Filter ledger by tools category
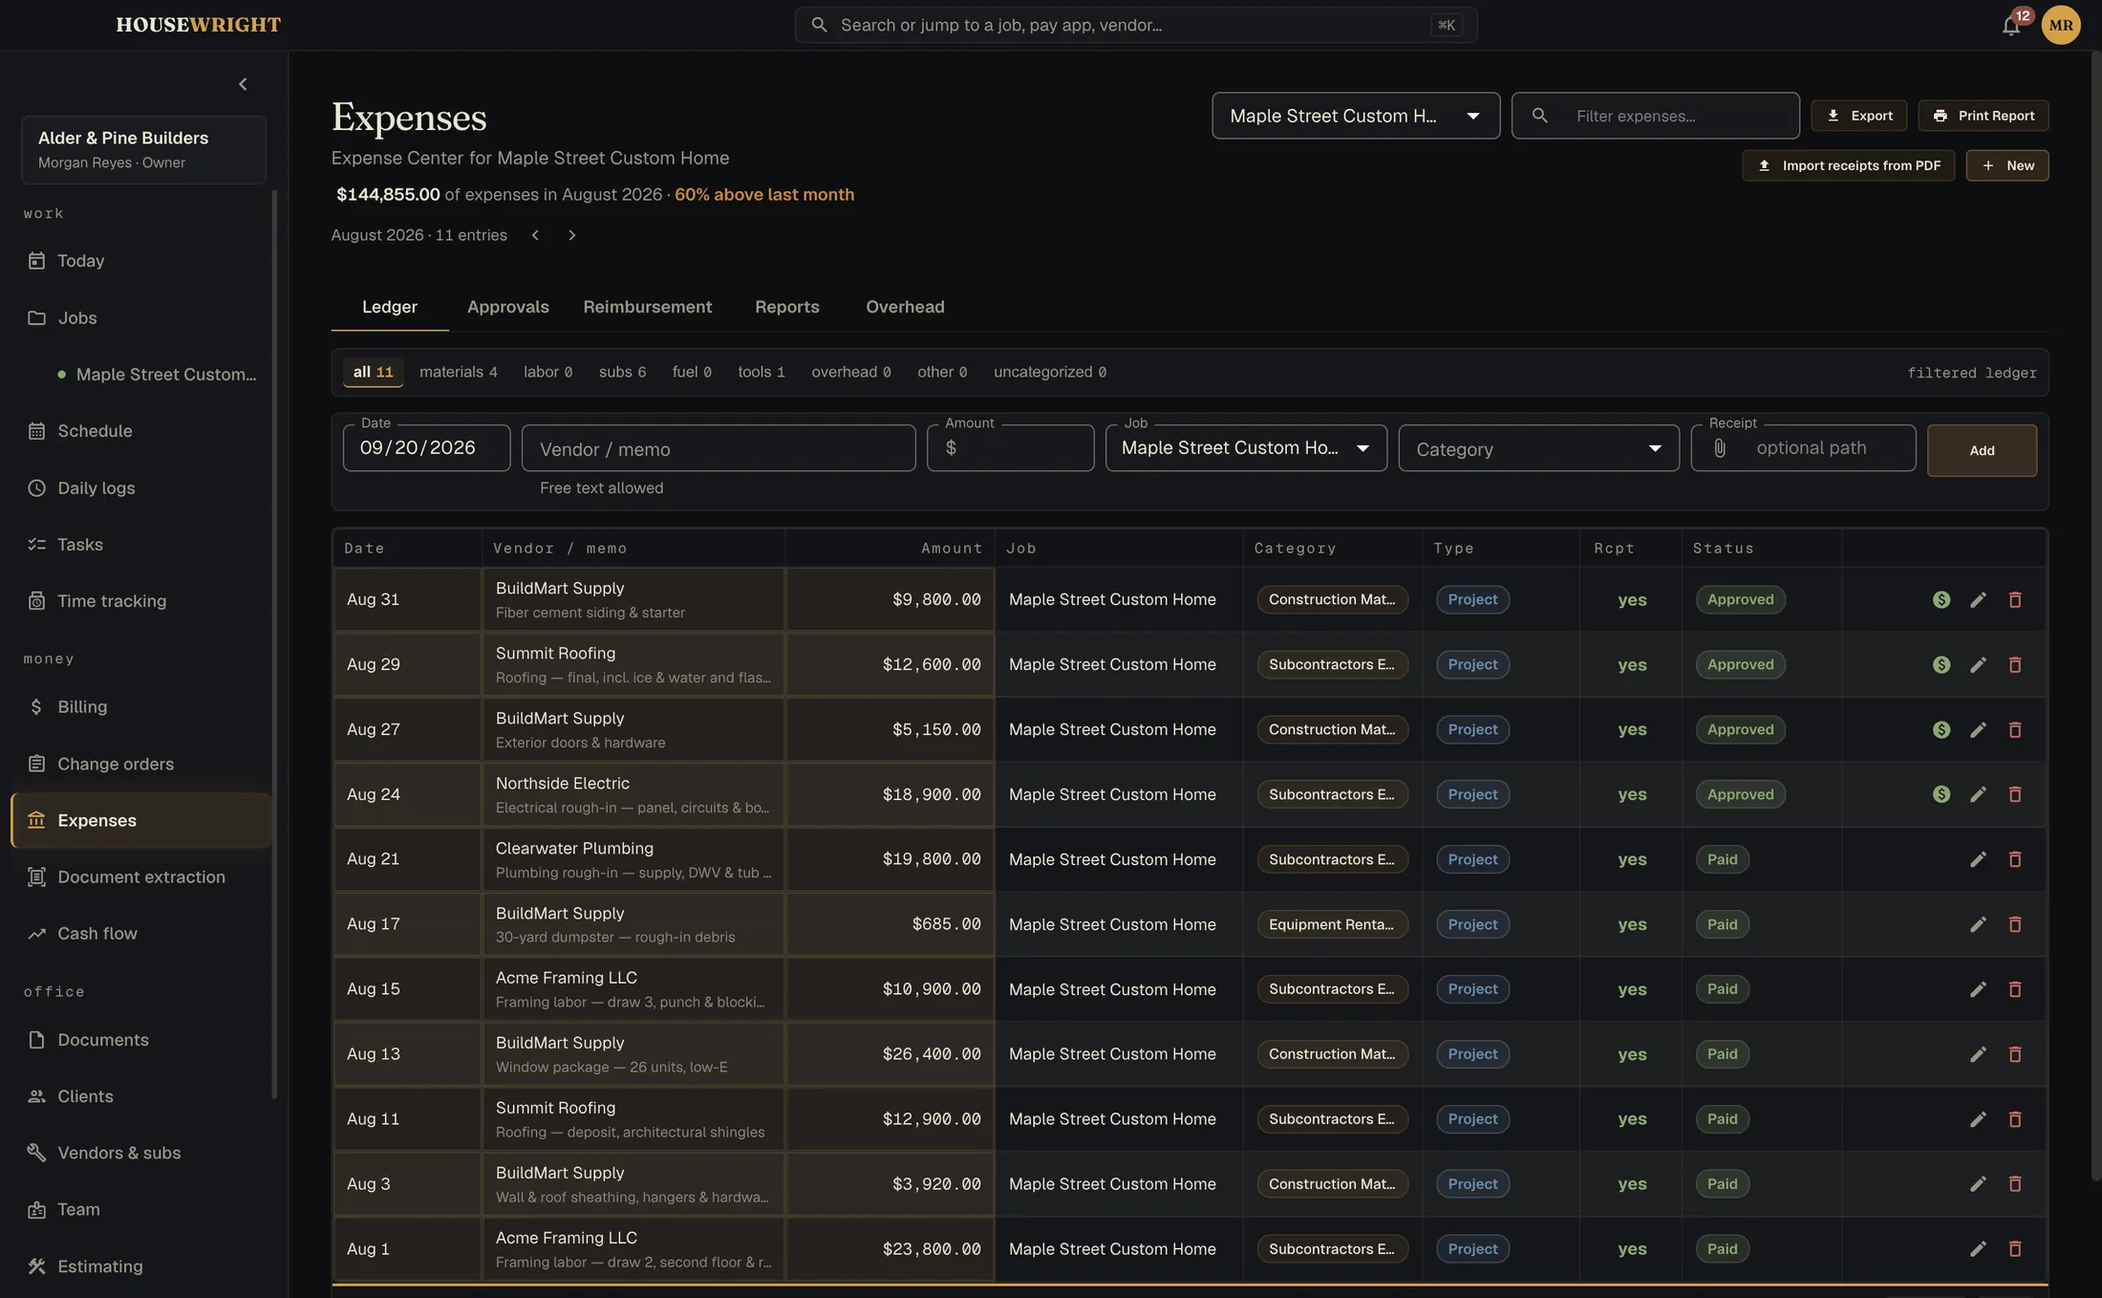The width and height of the screenshot is (2102, 1298). tap(761, 372)
